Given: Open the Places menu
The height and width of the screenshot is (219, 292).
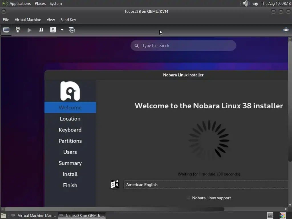Looking at the screenshot, I should point(40,3).
